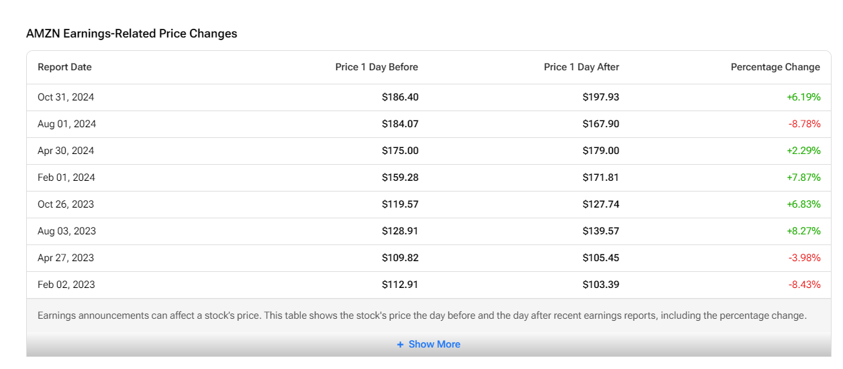Screen dimensions: 843x369
Task: Click the Percentage Change column header
Action: point(775,67)
